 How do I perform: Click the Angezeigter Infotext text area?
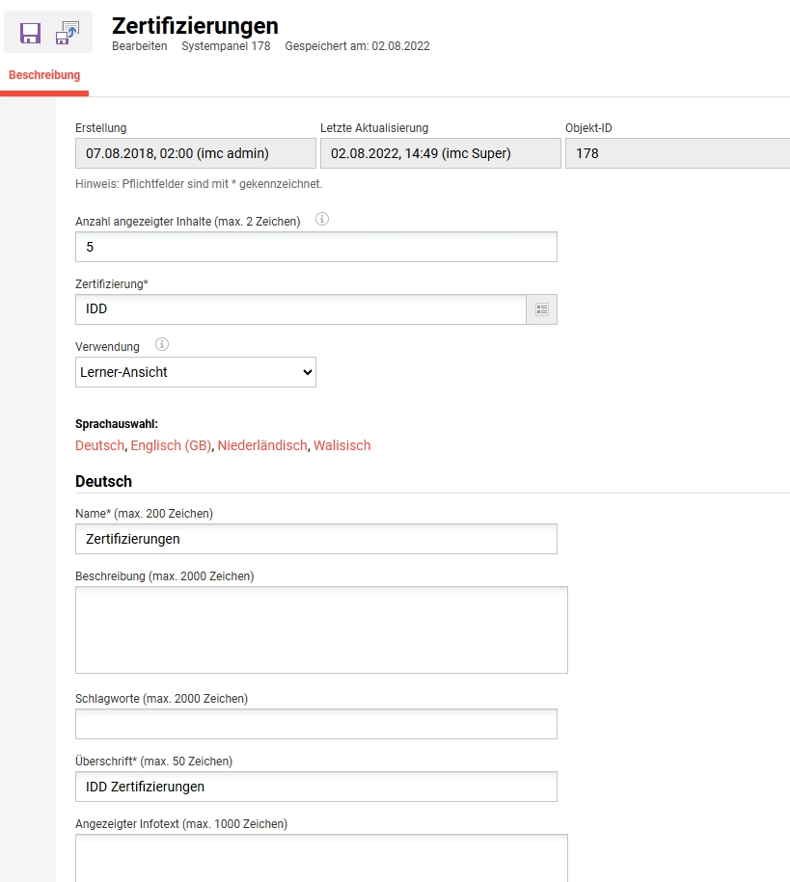(321, 858)
